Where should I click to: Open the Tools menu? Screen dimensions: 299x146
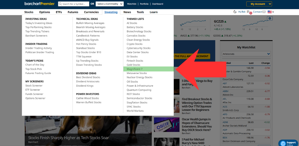point(140,12)
